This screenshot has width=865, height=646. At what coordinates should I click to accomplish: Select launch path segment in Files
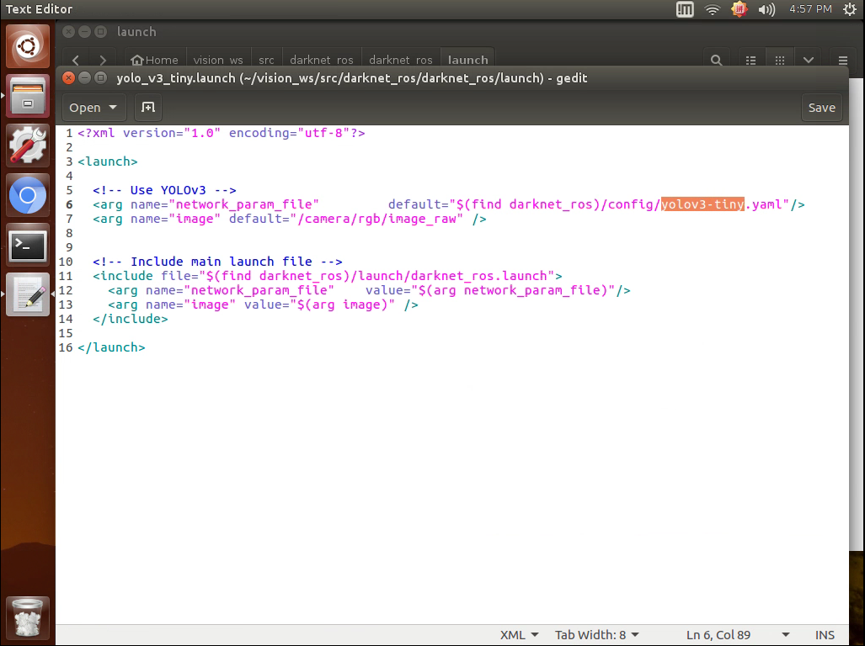(x=467, y=60)
